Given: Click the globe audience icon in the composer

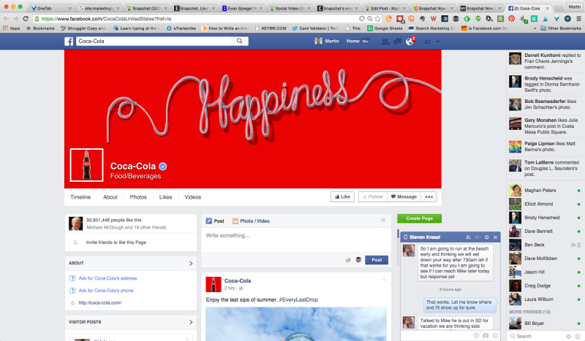Looking at the screenshot, I should tap(348, 260).
